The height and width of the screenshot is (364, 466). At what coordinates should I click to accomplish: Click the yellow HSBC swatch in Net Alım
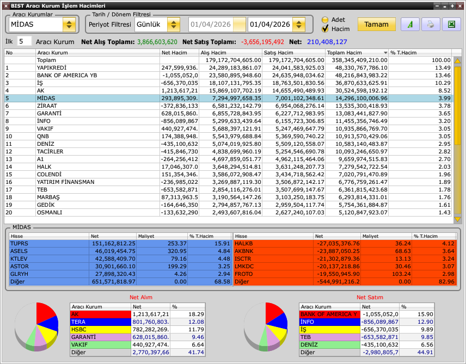pos(101,330)
